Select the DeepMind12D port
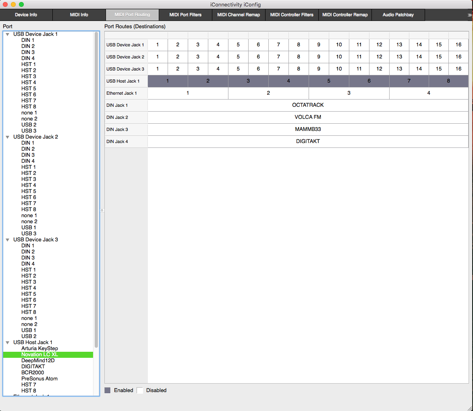This screenshot has width=473, height=411. (38, 361)
